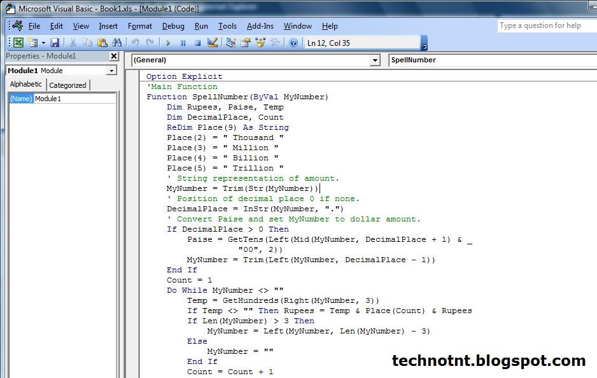The height and width of the screenshot is (378, 597).
Task: Click the 'Function SpellNumber(ByVal MyNumber)' line
Action: [237, 97]
